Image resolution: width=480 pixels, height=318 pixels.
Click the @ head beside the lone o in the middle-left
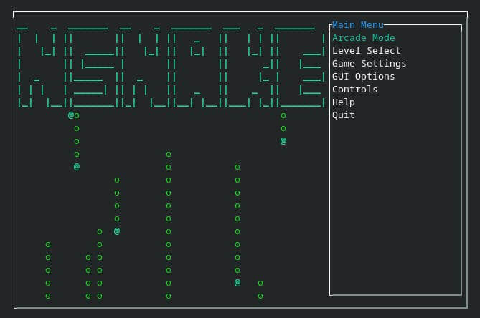click(117, 231)
